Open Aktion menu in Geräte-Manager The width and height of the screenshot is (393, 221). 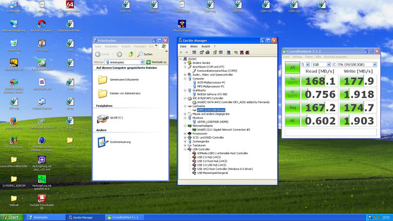pyautogui.click(x=194, y=47)
